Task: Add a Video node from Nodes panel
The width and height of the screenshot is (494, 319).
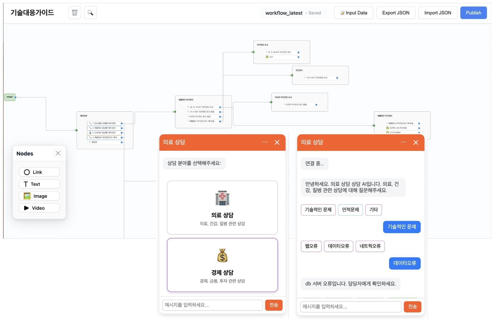Action: [39, 208]
